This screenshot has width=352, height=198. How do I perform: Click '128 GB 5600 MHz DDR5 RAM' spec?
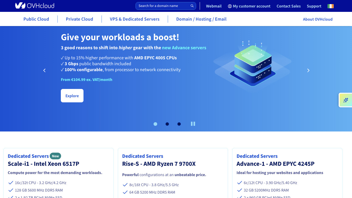click(39, 190)
